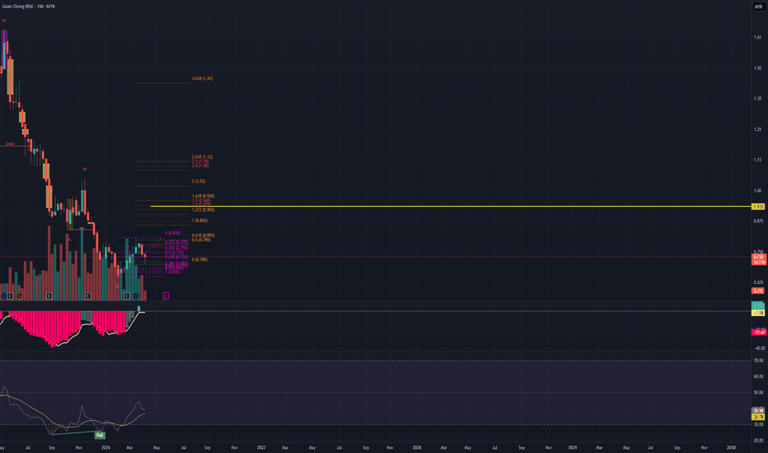The image size is (768, 453).
Task: Click the 2028 label on time axis
Action: point(417,447)
